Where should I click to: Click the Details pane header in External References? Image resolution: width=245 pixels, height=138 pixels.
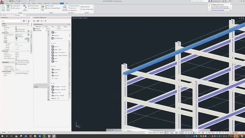coord(41,87)
